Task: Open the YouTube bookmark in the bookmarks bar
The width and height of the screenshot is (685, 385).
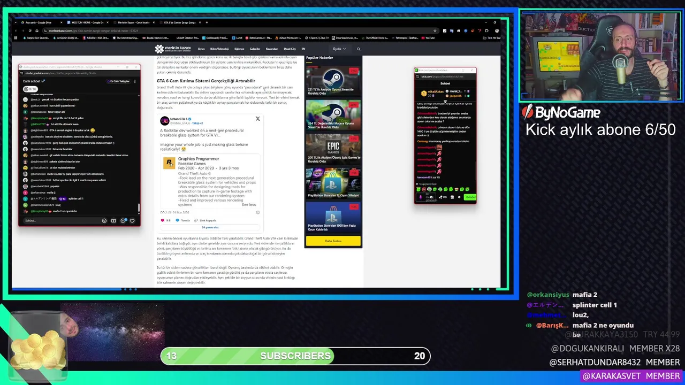Action: (428, 38)
